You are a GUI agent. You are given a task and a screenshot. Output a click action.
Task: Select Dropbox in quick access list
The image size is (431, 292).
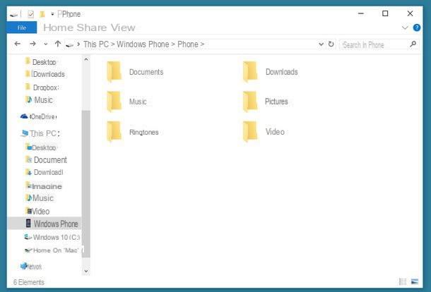42,87
